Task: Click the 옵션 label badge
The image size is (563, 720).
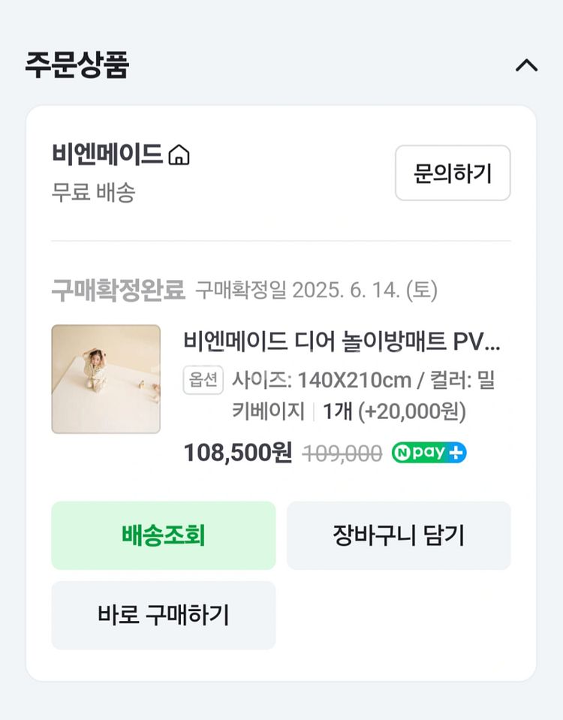Action: (x=203, y=380)
